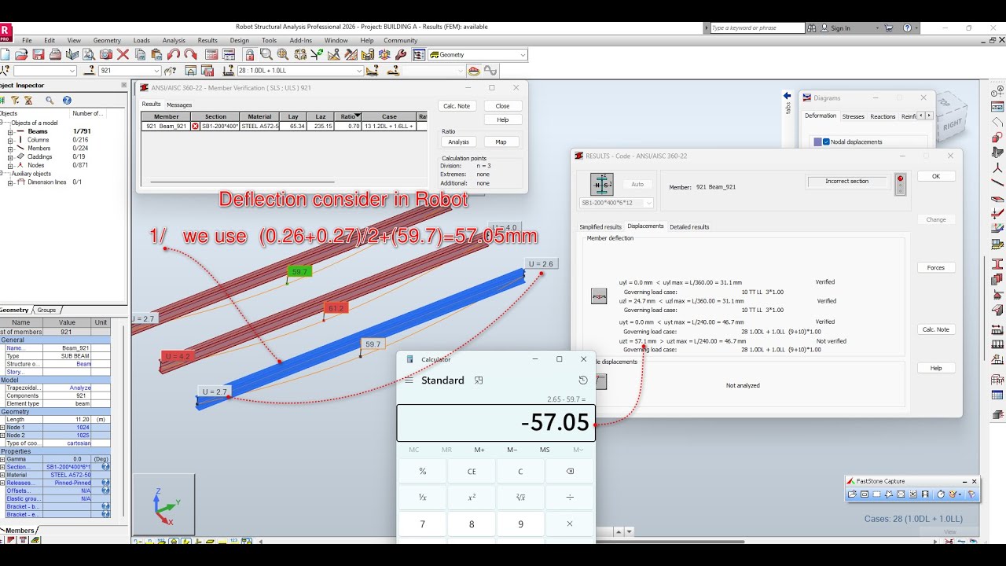Click the search magnifier in Object Inspector

pos(50,101)
